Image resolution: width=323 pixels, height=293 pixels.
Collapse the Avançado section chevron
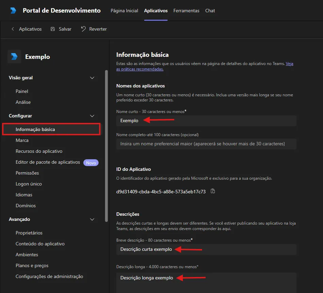92,219
